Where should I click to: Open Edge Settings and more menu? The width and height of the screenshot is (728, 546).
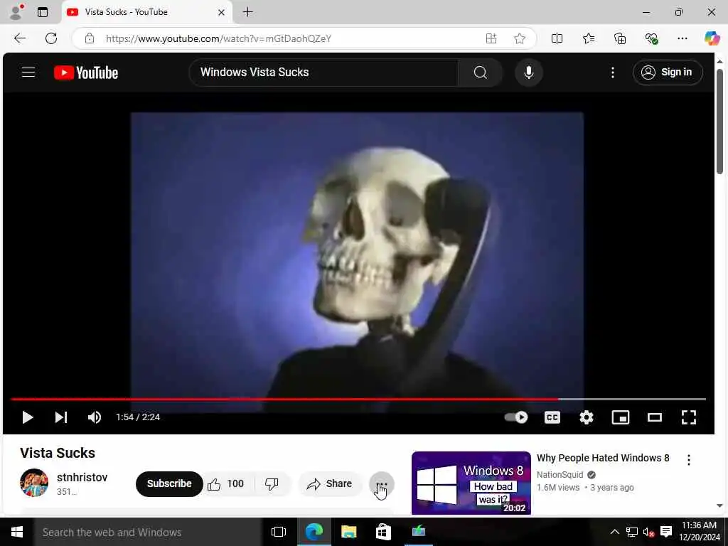point(682,38)
